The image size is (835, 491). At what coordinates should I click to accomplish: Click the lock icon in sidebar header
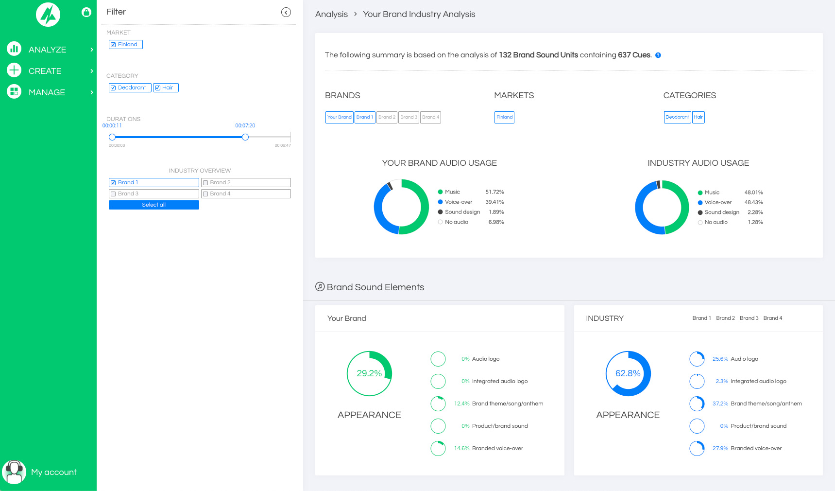click(x=86, y=12)
